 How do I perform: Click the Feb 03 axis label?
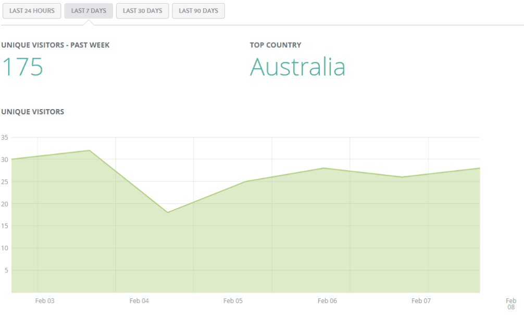[45, 300]
